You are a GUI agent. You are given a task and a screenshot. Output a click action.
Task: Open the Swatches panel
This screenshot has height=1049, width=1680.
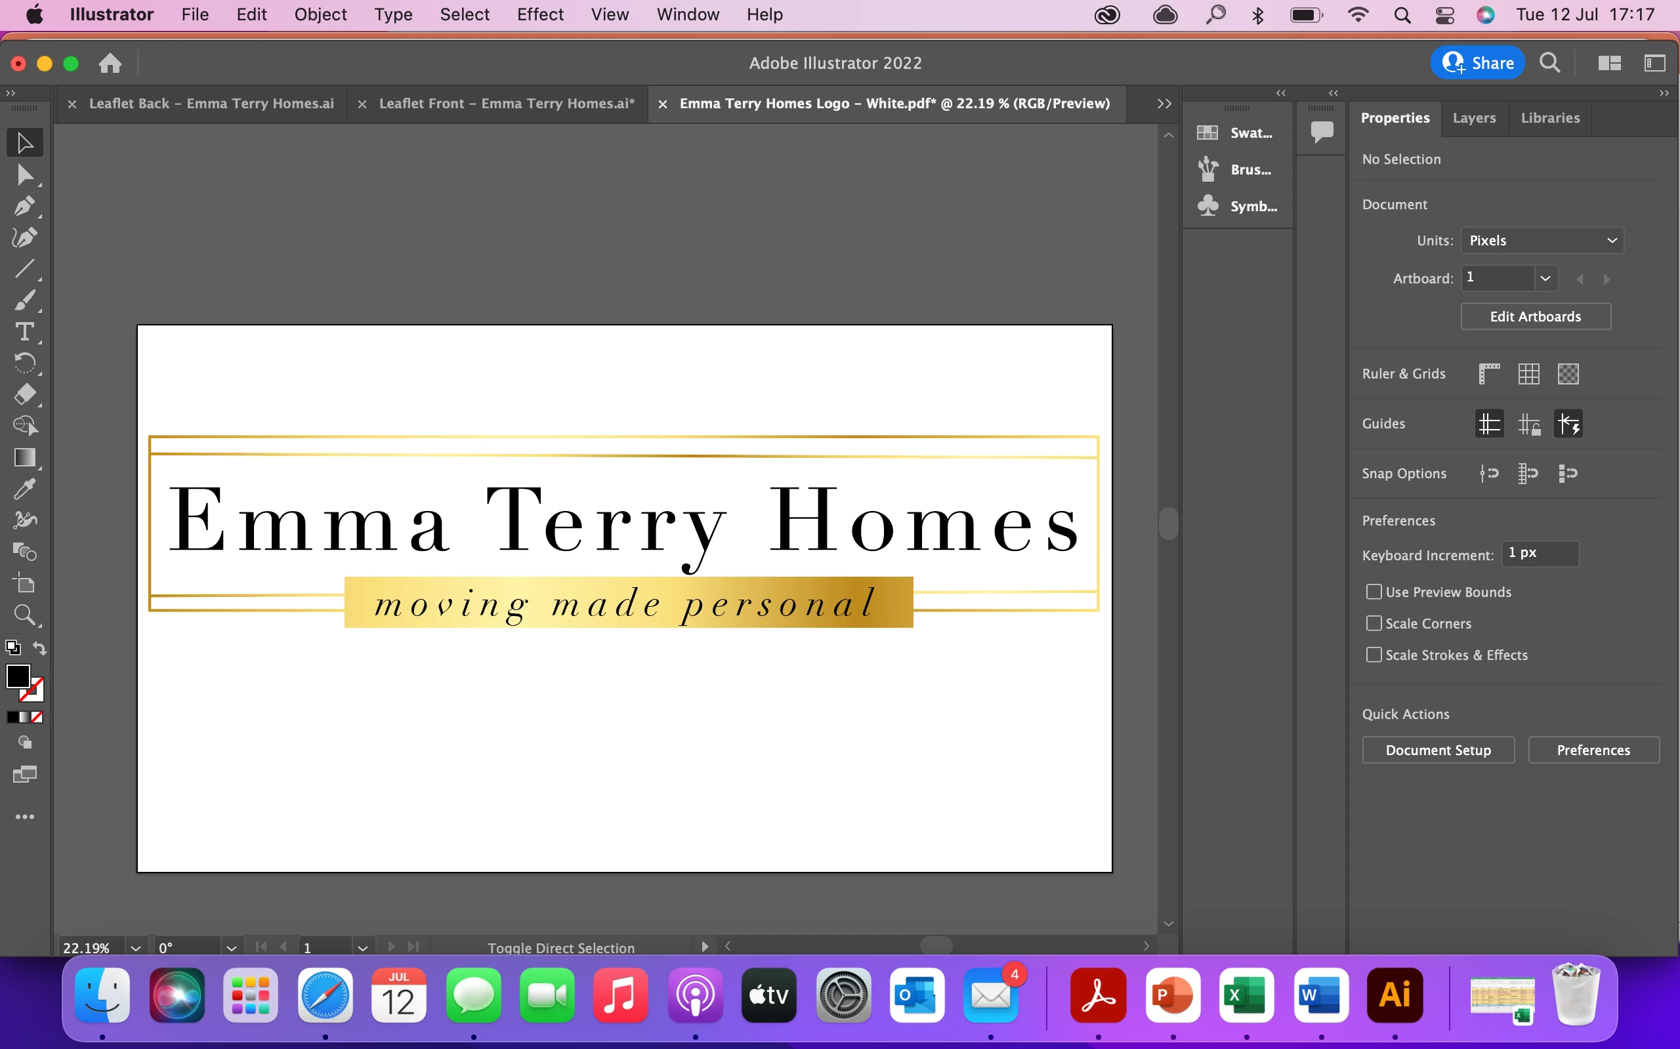1237,133
